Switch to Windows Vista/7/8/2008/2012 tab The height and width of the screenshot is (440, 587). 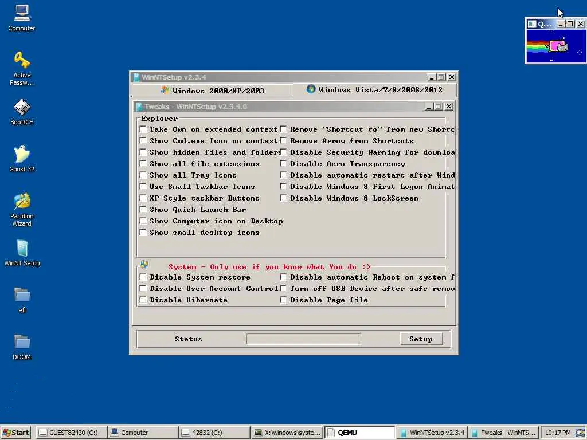[x=374, y=90]
